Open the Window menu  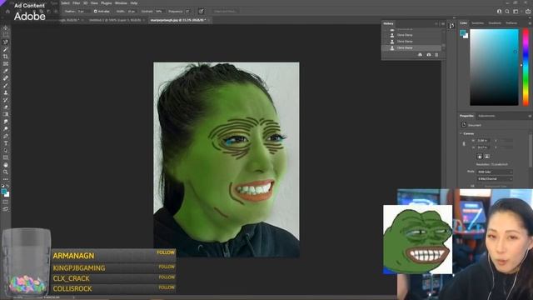coord(121,3)
